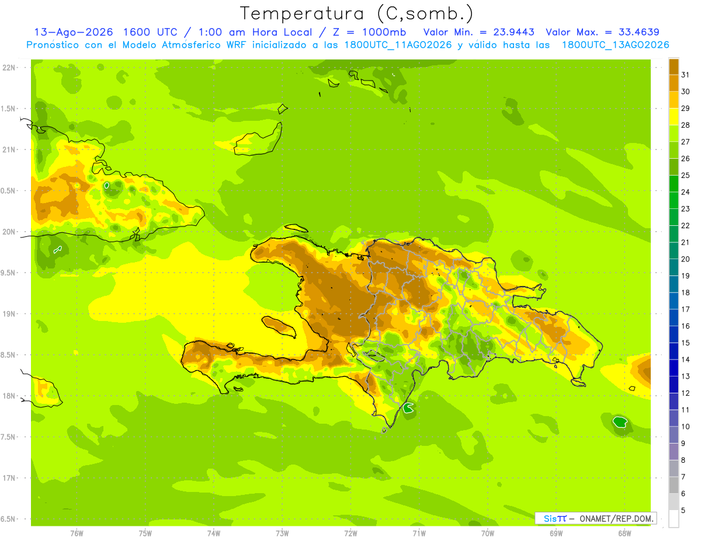The width and height of the screenshot is (701, 541).
Task: Click the "8.5N" latitude label
Action: pyautogui.click(x=9, y=355)
